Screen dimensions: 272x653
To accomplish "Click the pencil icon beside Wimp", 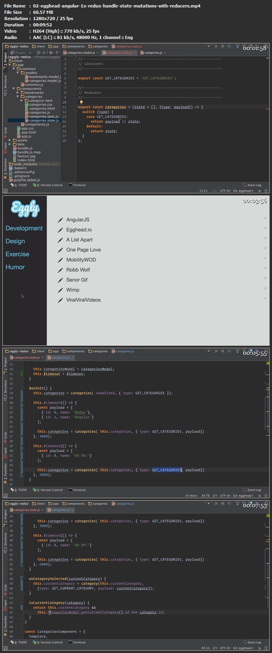I will click(60, 290).
